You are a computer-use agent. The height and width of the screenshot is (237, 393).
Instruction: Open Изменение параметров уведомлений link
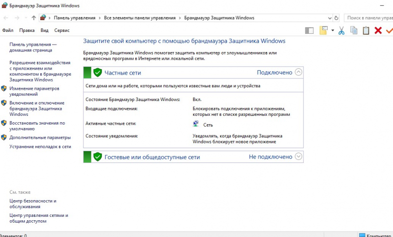click(34, 91)
